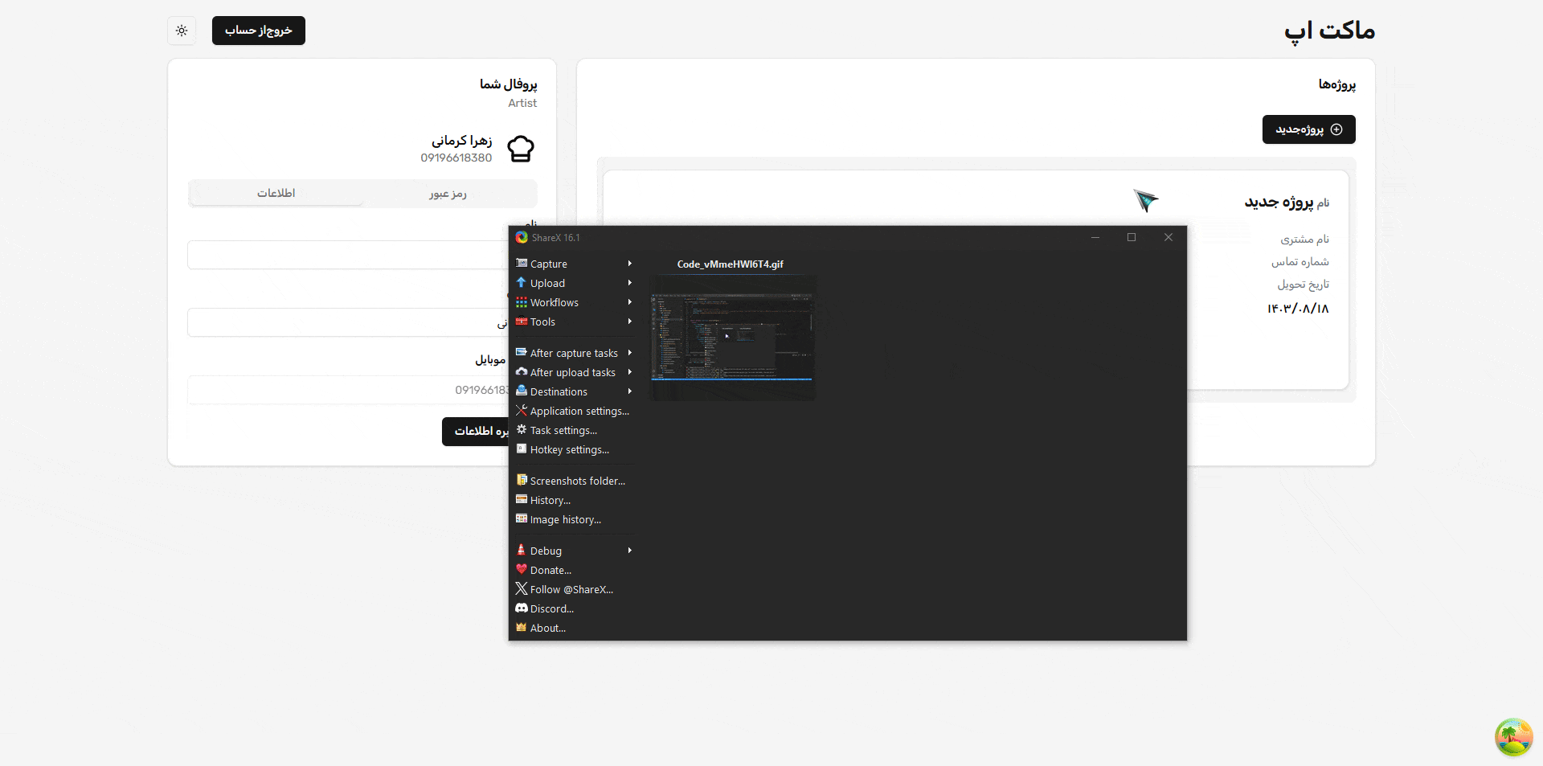
Task: Switch to the رمز عبور tab
Action: click(x=448, y=194)
